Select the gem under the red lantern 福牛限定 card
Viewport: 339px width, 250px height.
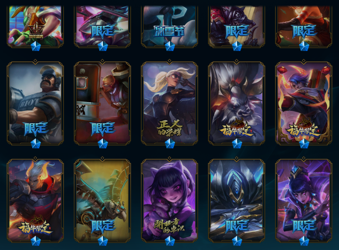tap(304, 143)
